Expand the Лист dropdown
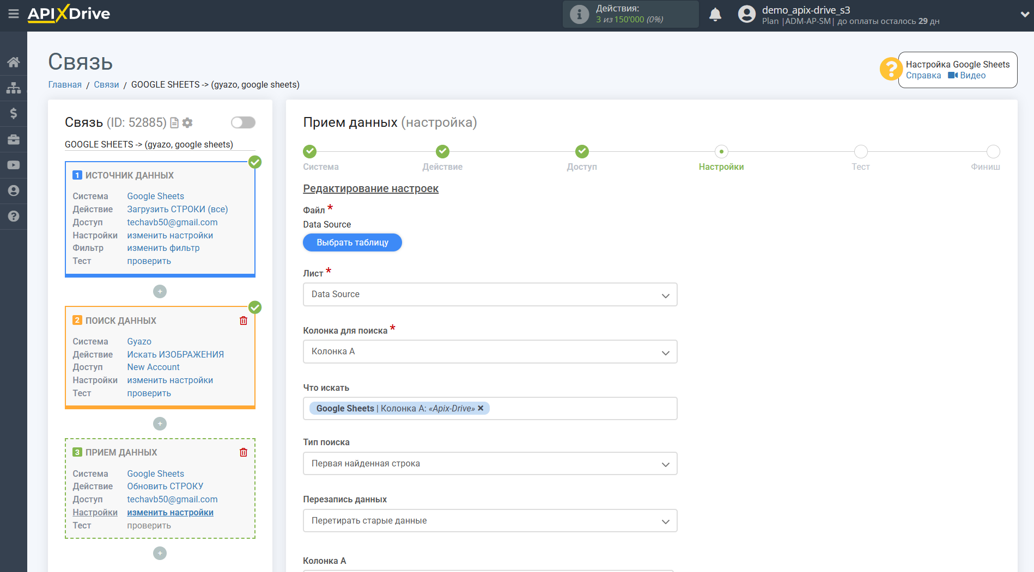The image size is (1034, 572). (x=490, y=294)
